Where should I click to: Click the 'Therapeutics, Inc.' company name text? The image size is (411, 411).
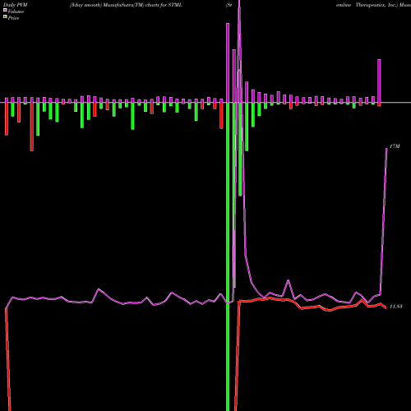click(376, 5)
